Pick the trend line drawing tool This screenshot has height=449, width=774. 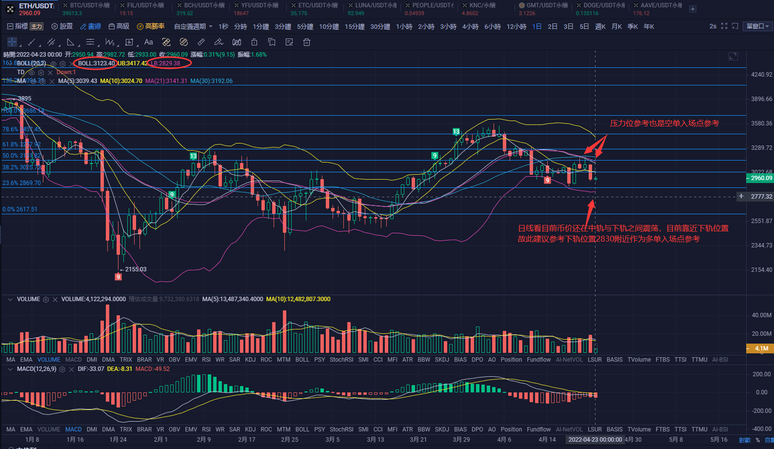click(31, 42)
